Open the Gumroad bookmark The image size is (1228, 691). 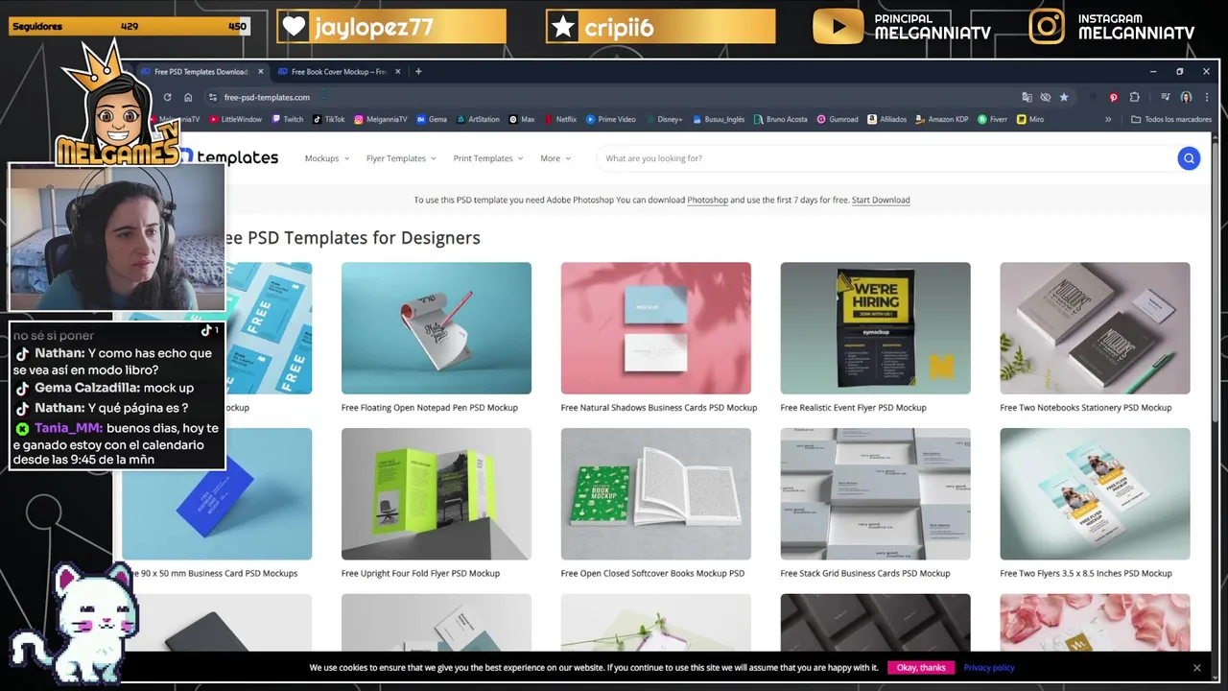click(x=838, y=119)
